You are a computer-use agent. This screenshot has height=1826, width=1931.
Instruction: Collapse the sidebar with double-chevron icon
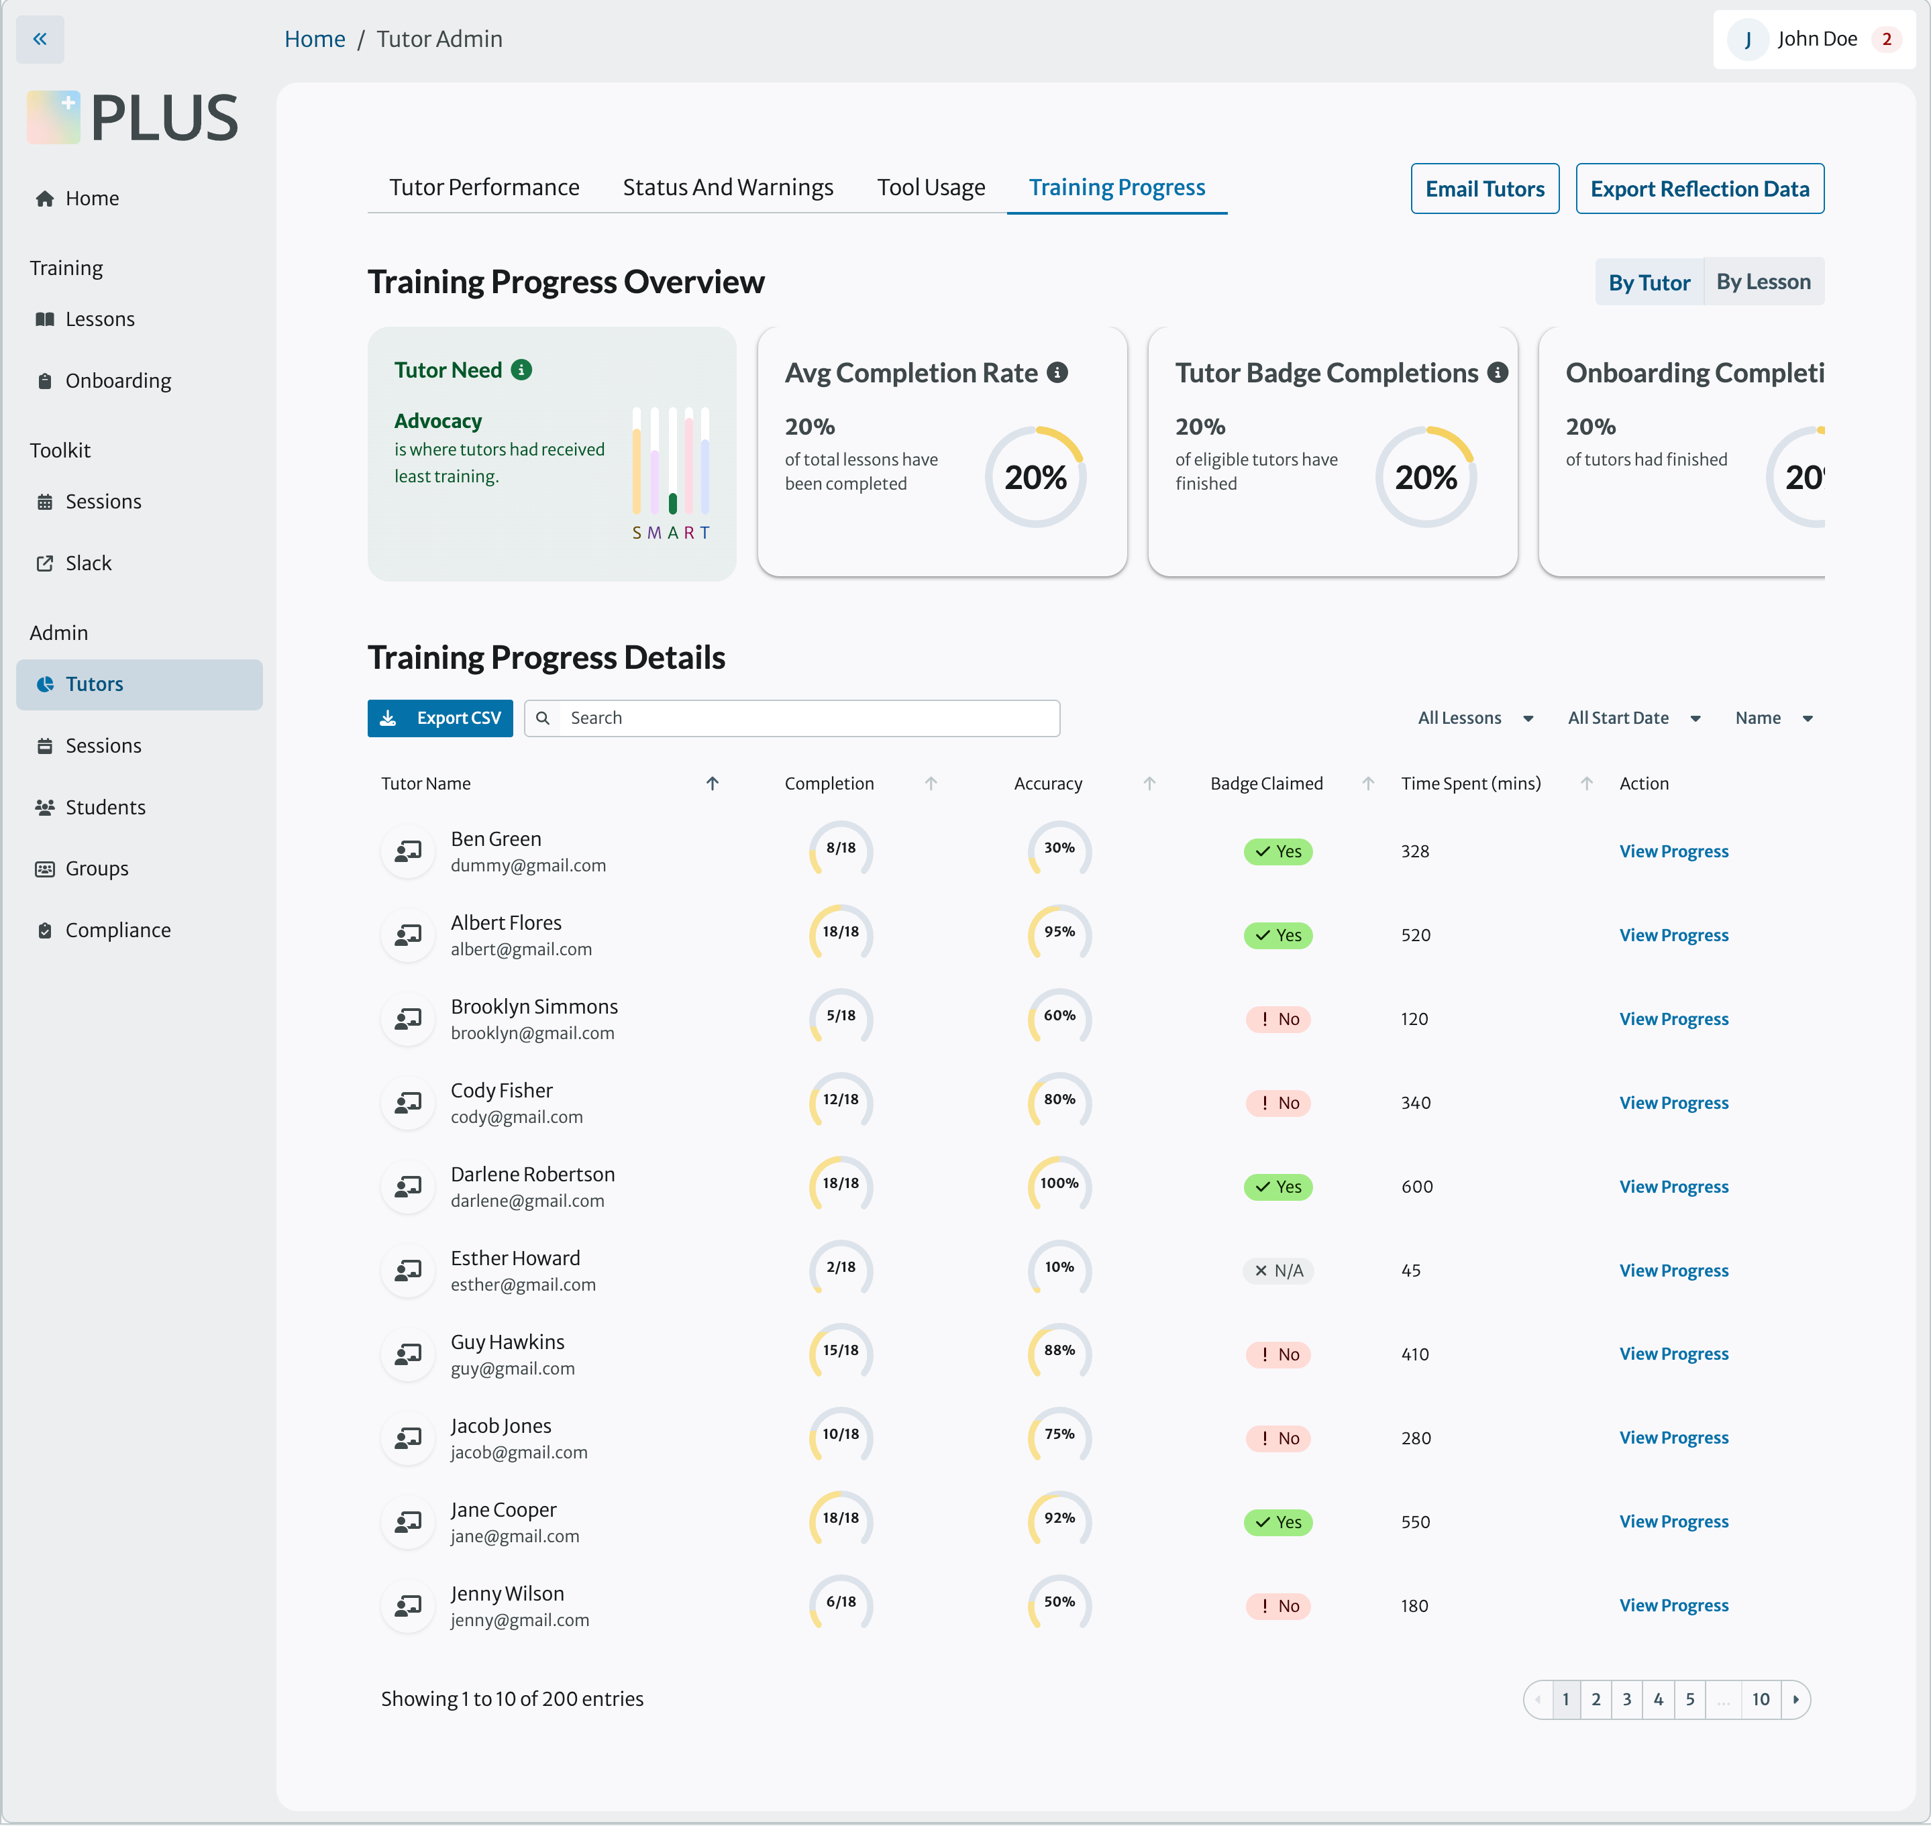click(40, 39)
